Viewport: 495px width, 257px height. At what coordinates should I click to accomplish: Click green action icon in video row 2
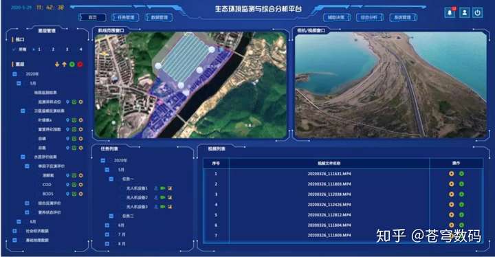click(x=461, y=183)
